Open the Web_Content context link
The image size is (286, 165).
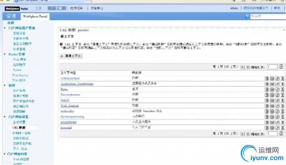pyautogui.click(x=70, y=105)
